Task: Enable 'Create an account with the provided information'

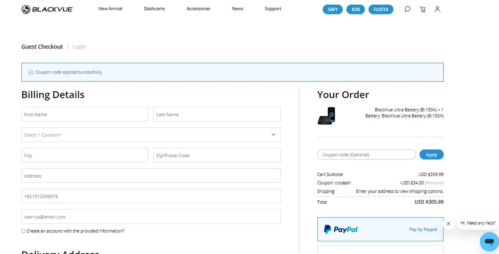Action: [23, 231]
